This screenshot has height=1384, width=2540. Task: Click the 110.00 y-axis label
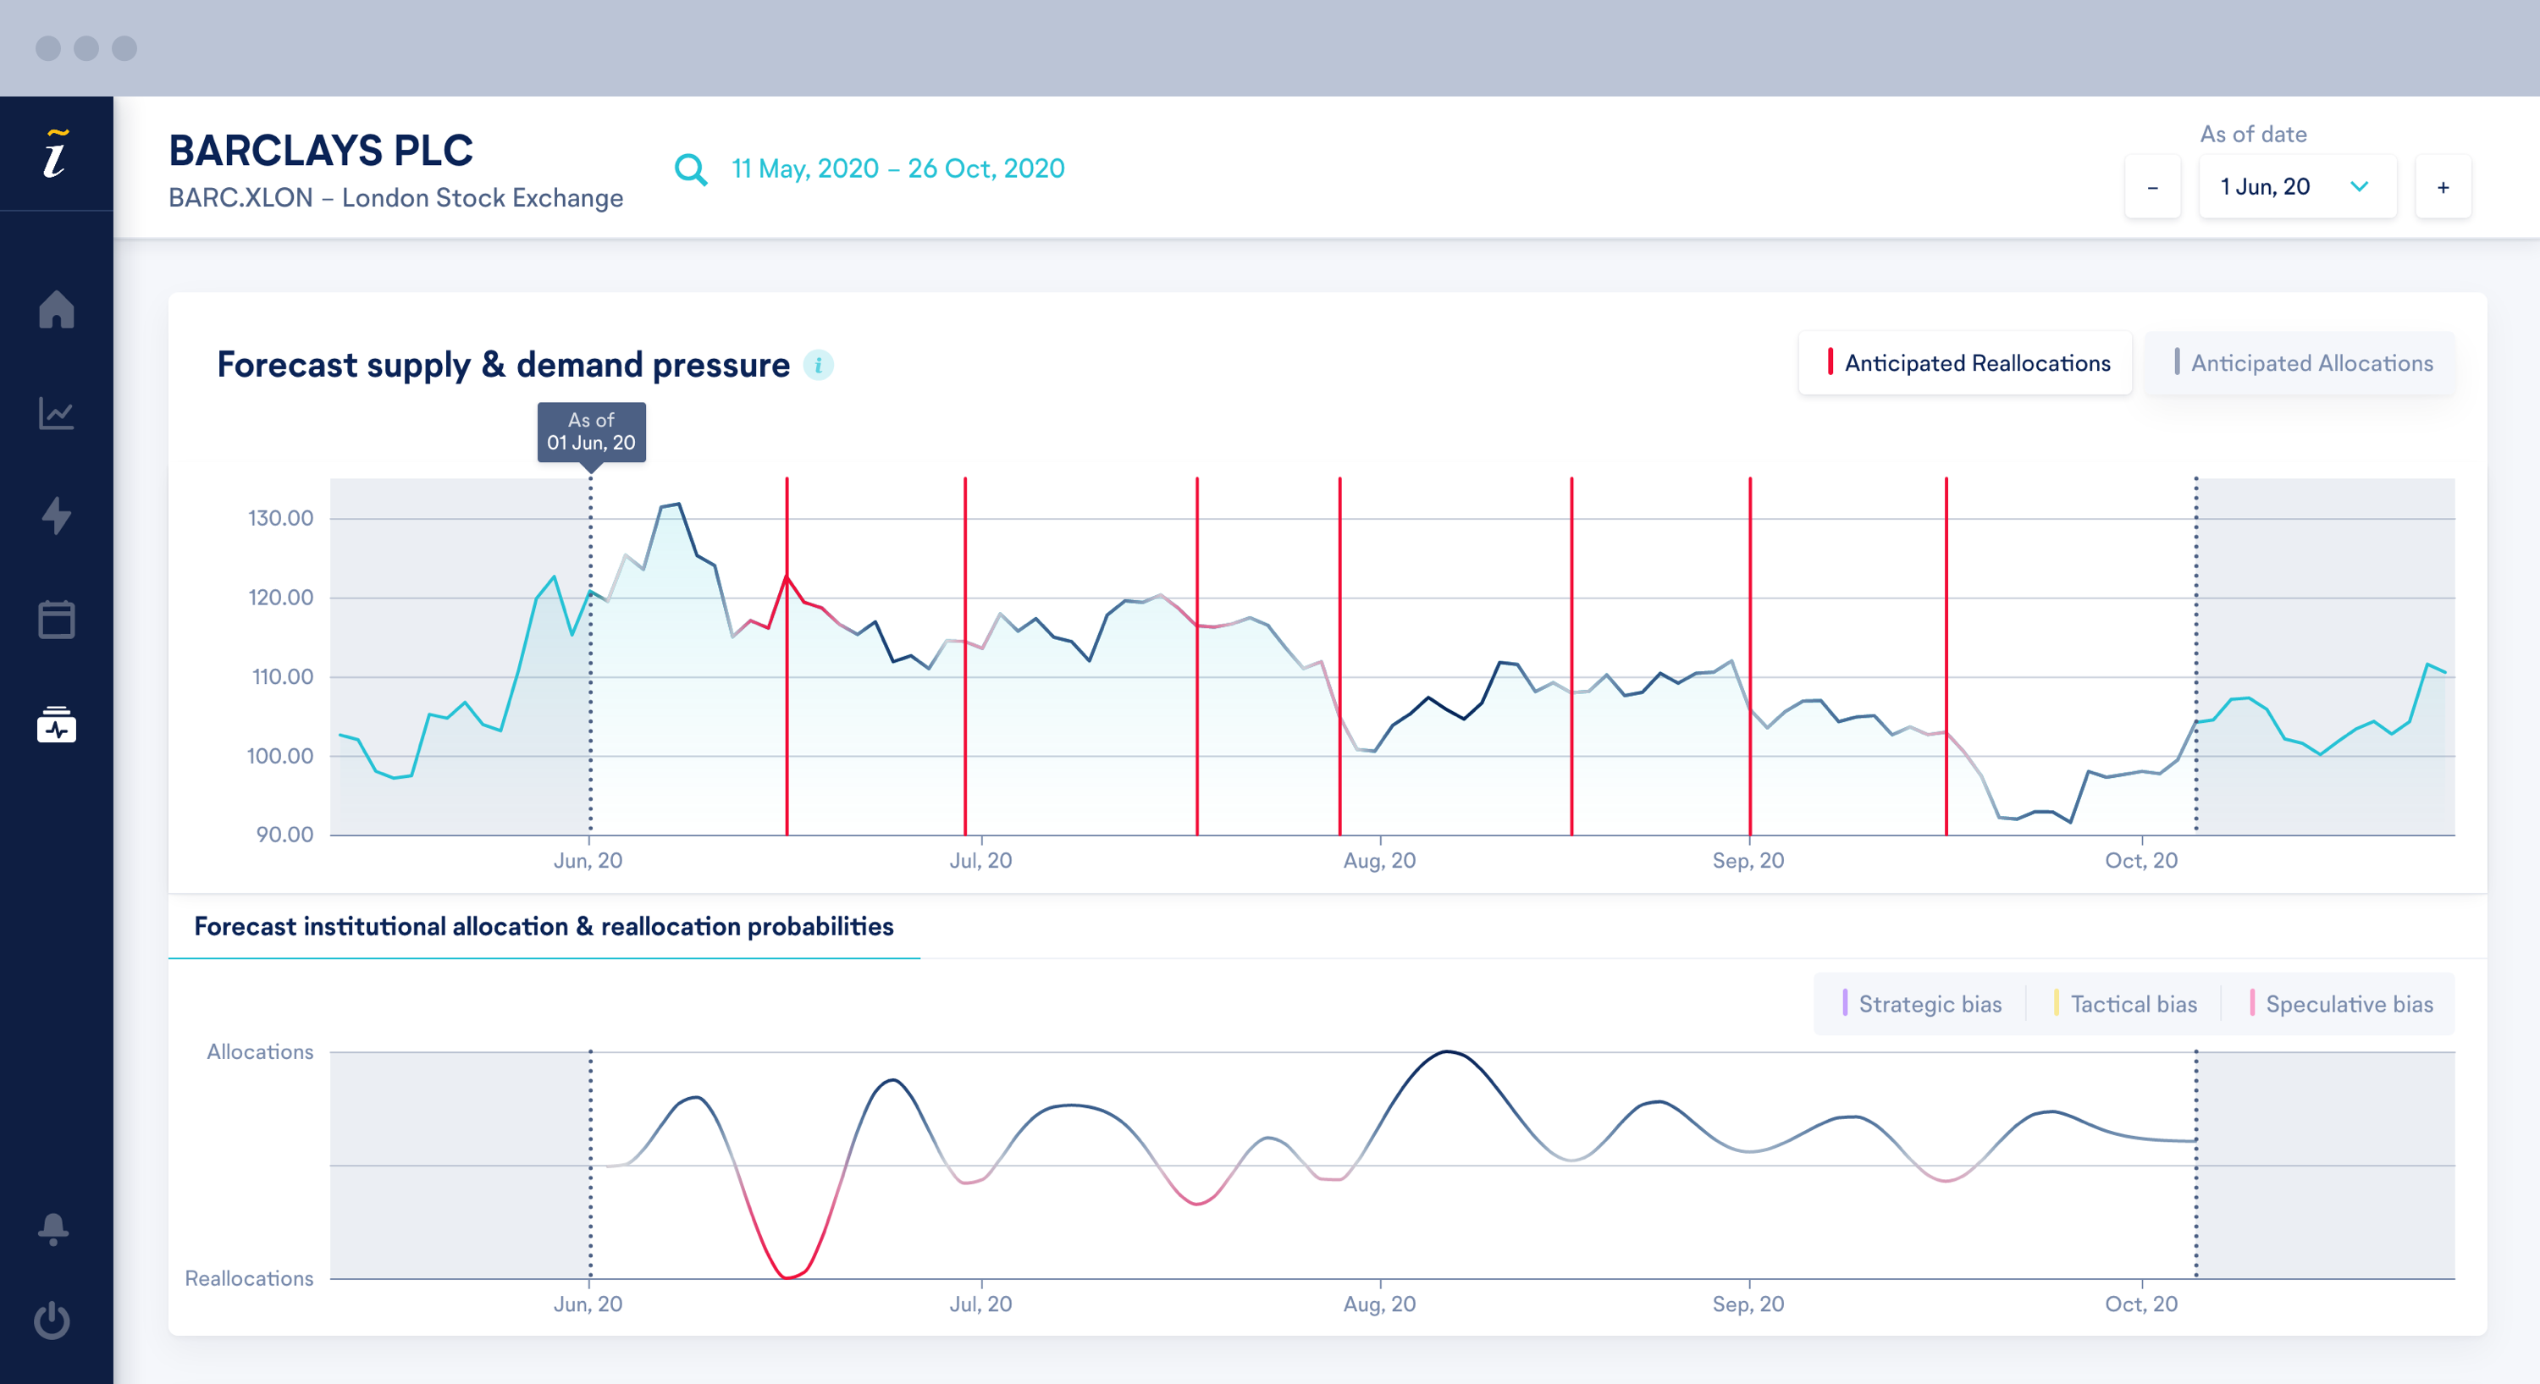coord(282,676)
